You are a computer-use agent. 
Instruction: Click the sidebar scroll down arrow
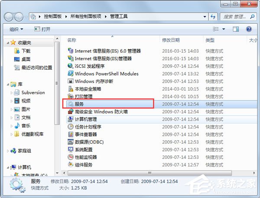[x=57, y=173]
